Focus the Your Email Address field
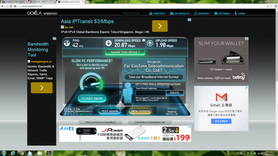The image size is (278, 156). [x=151, y=93]
